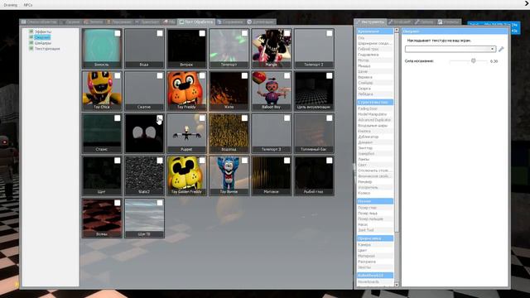
Task: Collapse the Крепления tool category
Action: tap(375, 31)
